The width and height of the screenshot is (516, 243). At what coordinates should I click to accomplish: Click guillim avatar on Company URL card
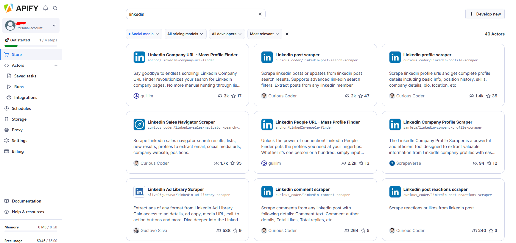(x=136, y=96)
